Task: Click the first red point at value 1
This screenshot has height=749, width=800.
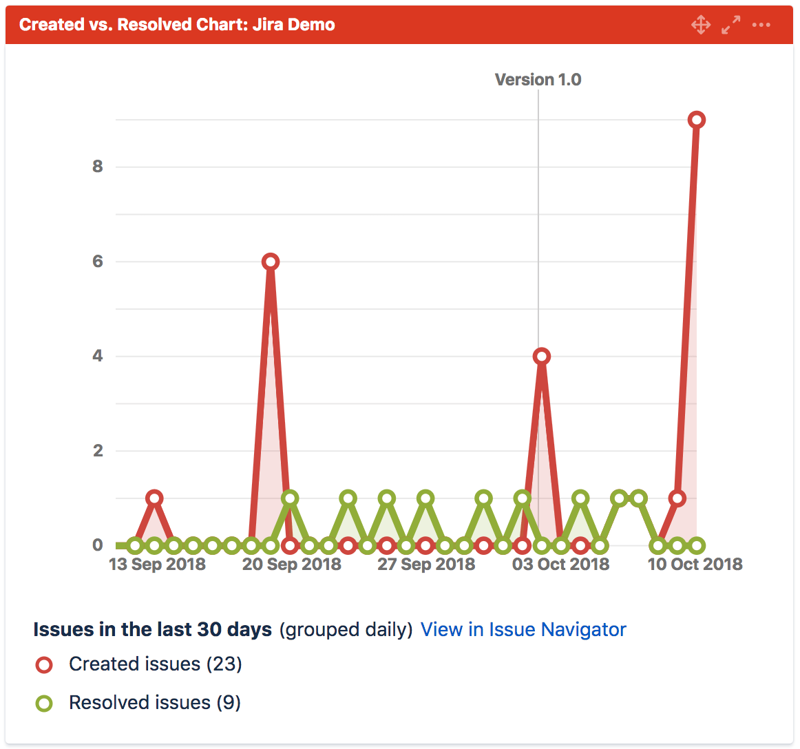Action: [x=154, y=498]
